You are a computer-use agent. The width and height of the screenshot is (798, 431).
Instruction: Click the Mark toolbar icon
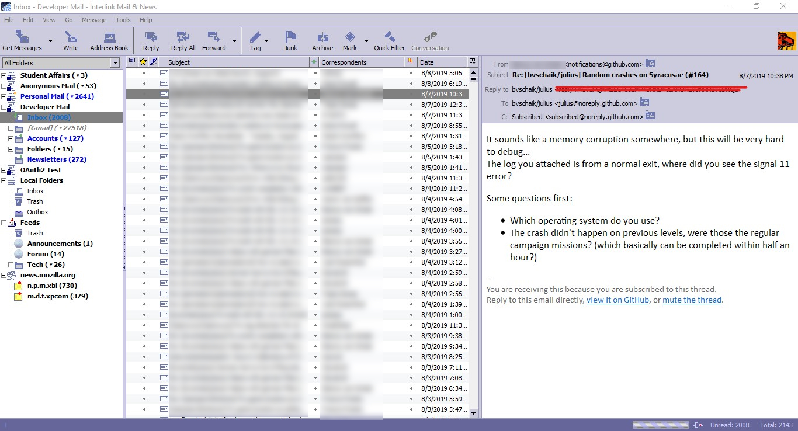(350, 37)
